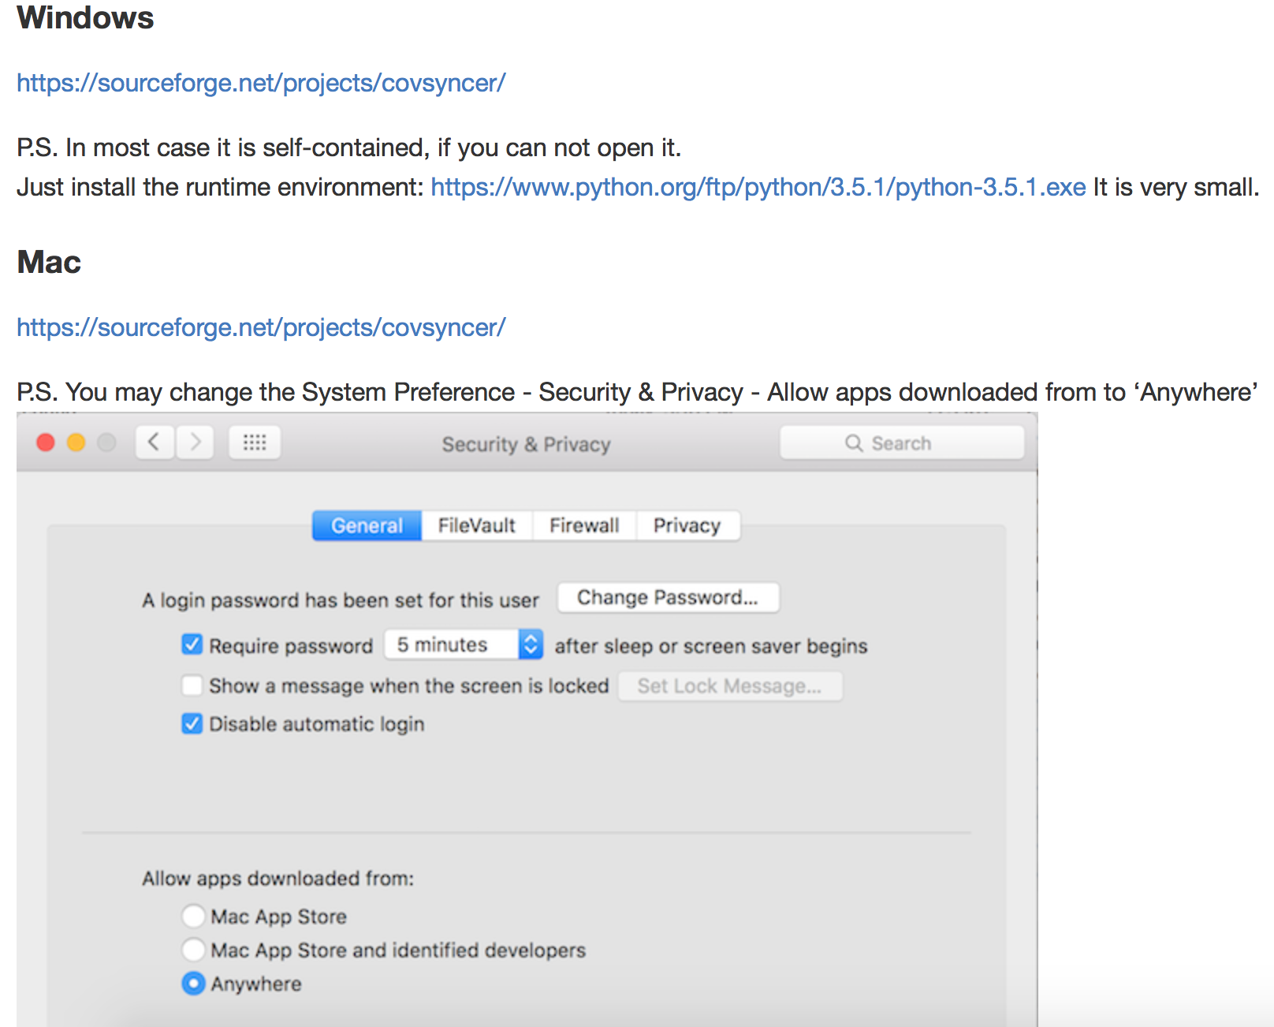This screenshot has width=1274, height=1027.
Task: Click the magnifier icon in the Search field
Action: pos(854,443)
